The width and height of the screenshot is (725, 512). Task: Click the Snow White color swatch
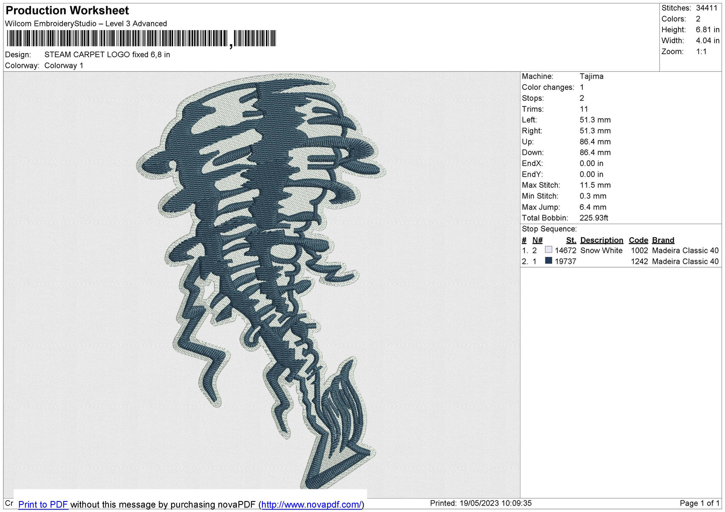pos(548,250)
